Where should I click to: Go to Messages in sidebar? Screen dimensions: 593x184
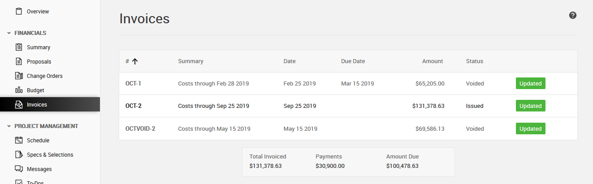point(39,169)
